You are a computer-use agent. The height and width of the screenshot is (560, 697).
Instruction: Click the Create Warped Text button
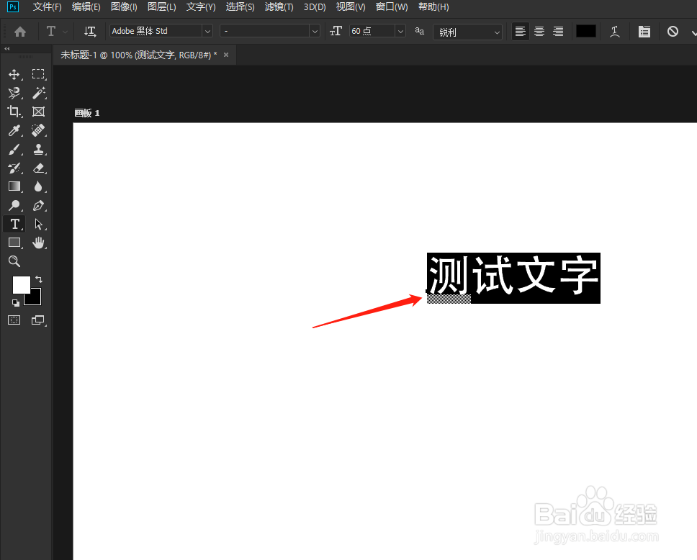pyautogui.click(x=614, y=32)
